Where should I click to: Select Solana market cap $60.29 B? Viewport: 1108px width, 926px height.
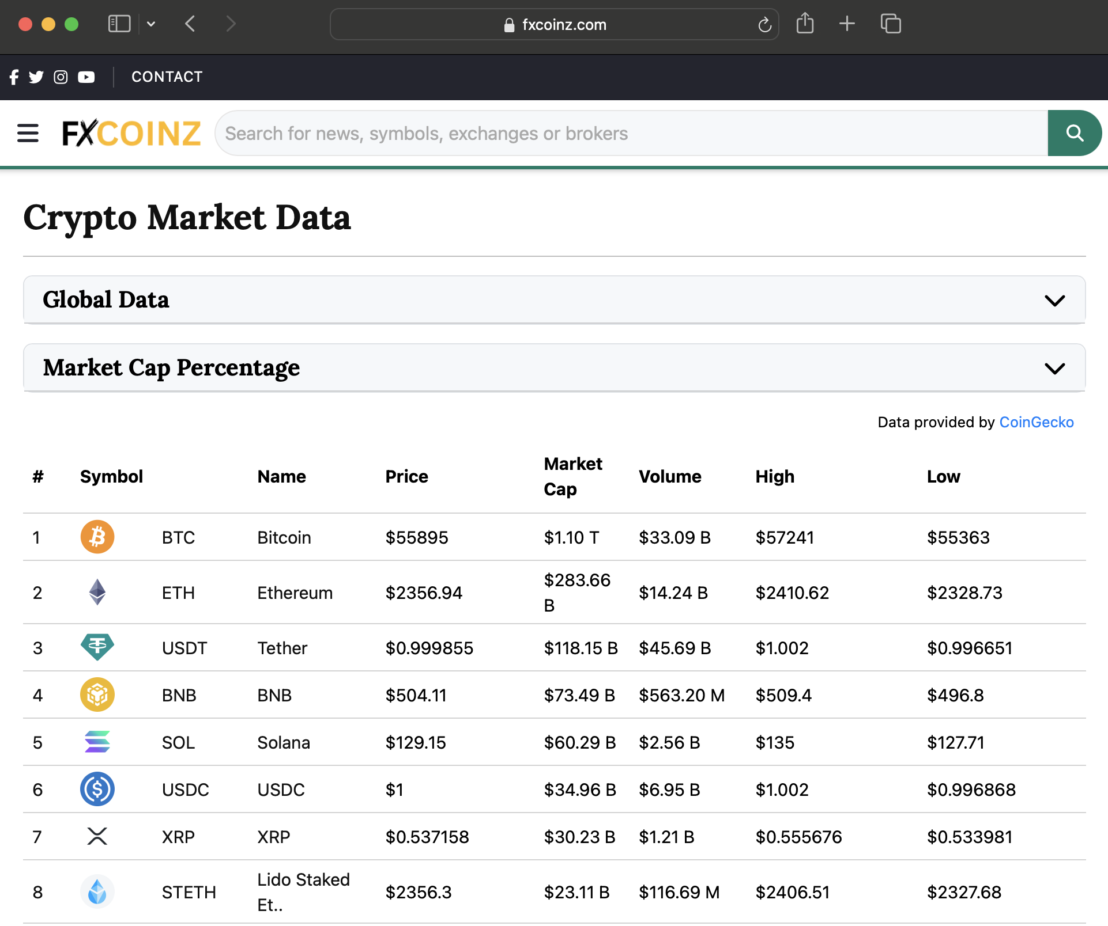pos(580,742)
